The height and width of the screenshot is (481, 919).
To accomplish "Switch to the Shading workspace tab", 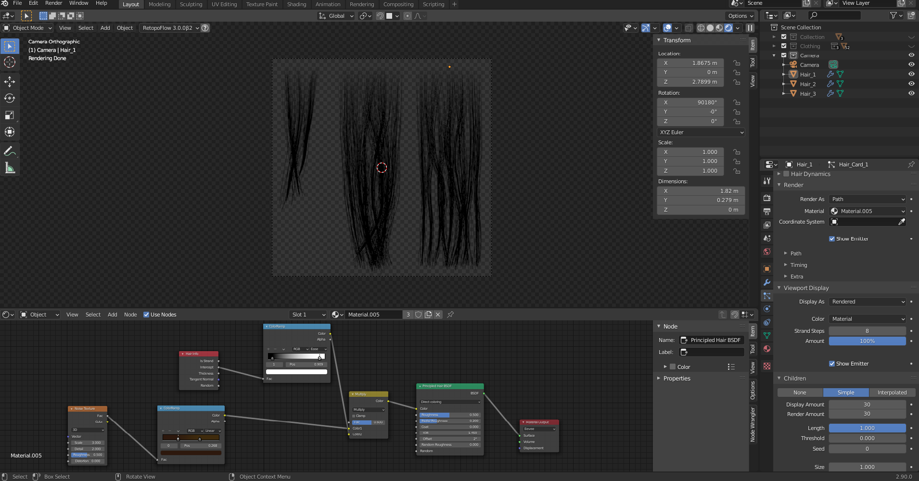I will point(296,4).
